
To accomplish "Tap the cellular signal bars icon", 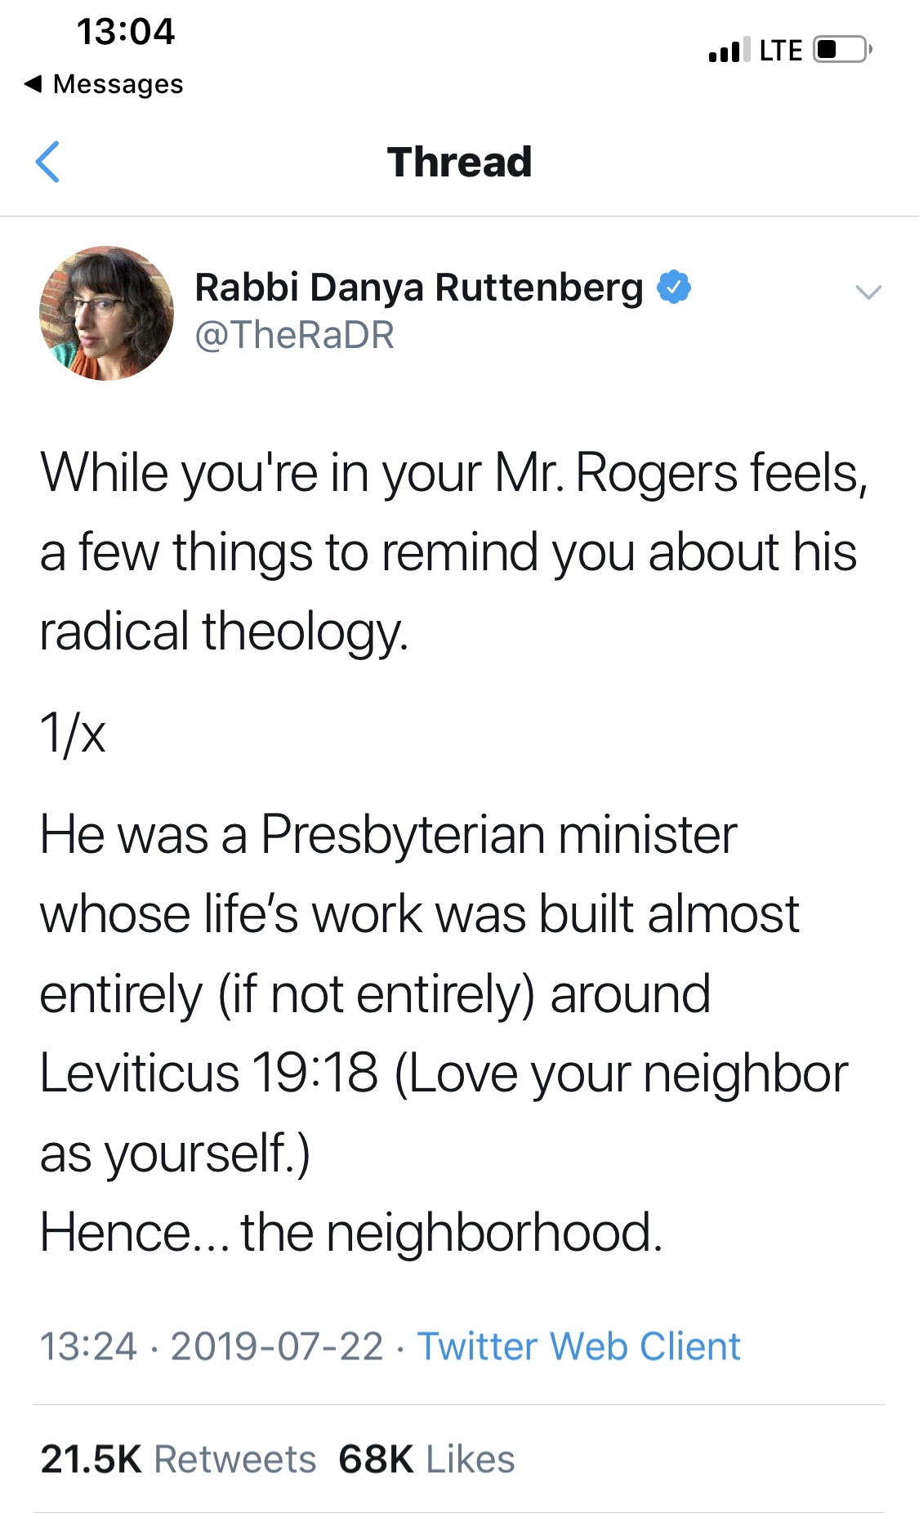I will (x=729, y=51).
